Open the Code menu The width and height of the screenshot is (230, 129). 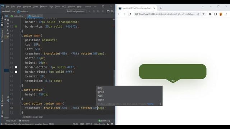click(35, 6)
